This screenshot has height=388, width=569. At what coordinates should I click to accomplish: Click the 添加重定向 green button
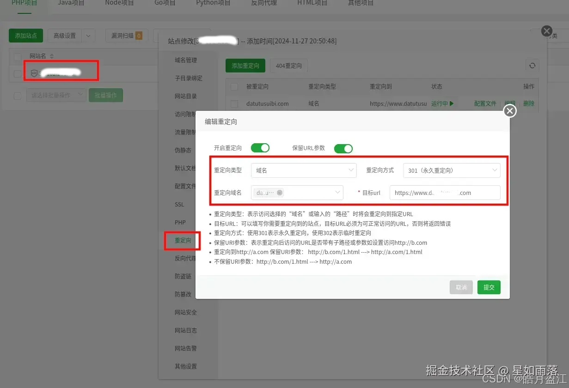(245, 66)
